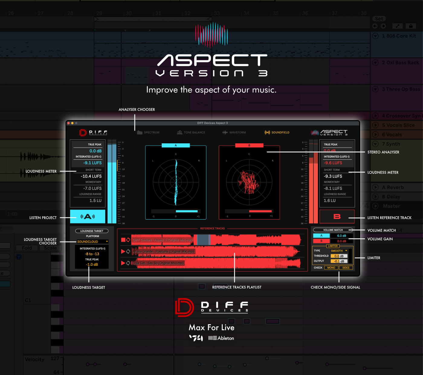
Task: Select the cyan A volume gain label
Action: [321, 236]
